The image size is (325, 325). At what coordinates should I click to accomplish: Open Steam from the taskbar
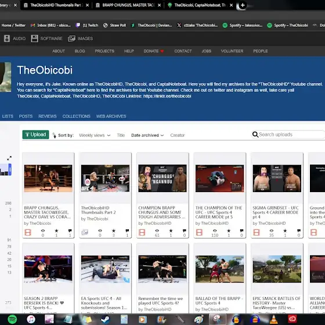coord(105,319)
